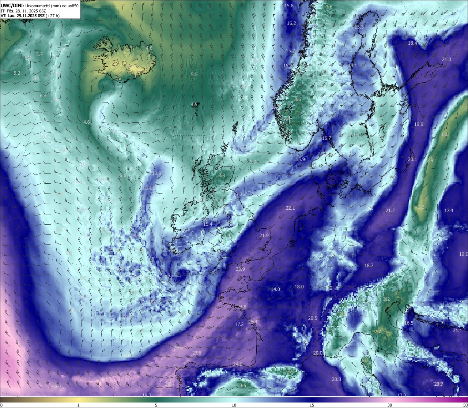Click the 4.8 value over Iceland

point(149,48)
